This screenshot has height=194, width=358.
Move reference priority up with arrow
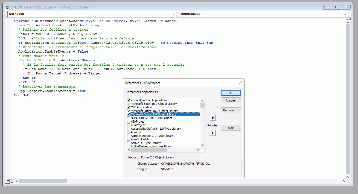point(213,118)
